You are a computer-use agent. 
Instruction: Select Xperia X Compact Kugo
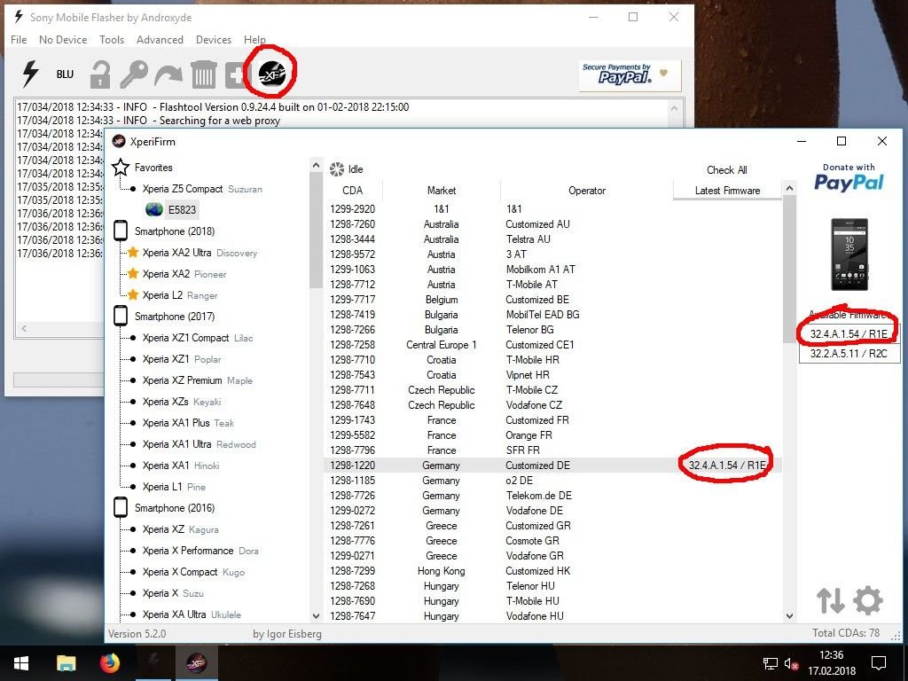click(193, 572)
